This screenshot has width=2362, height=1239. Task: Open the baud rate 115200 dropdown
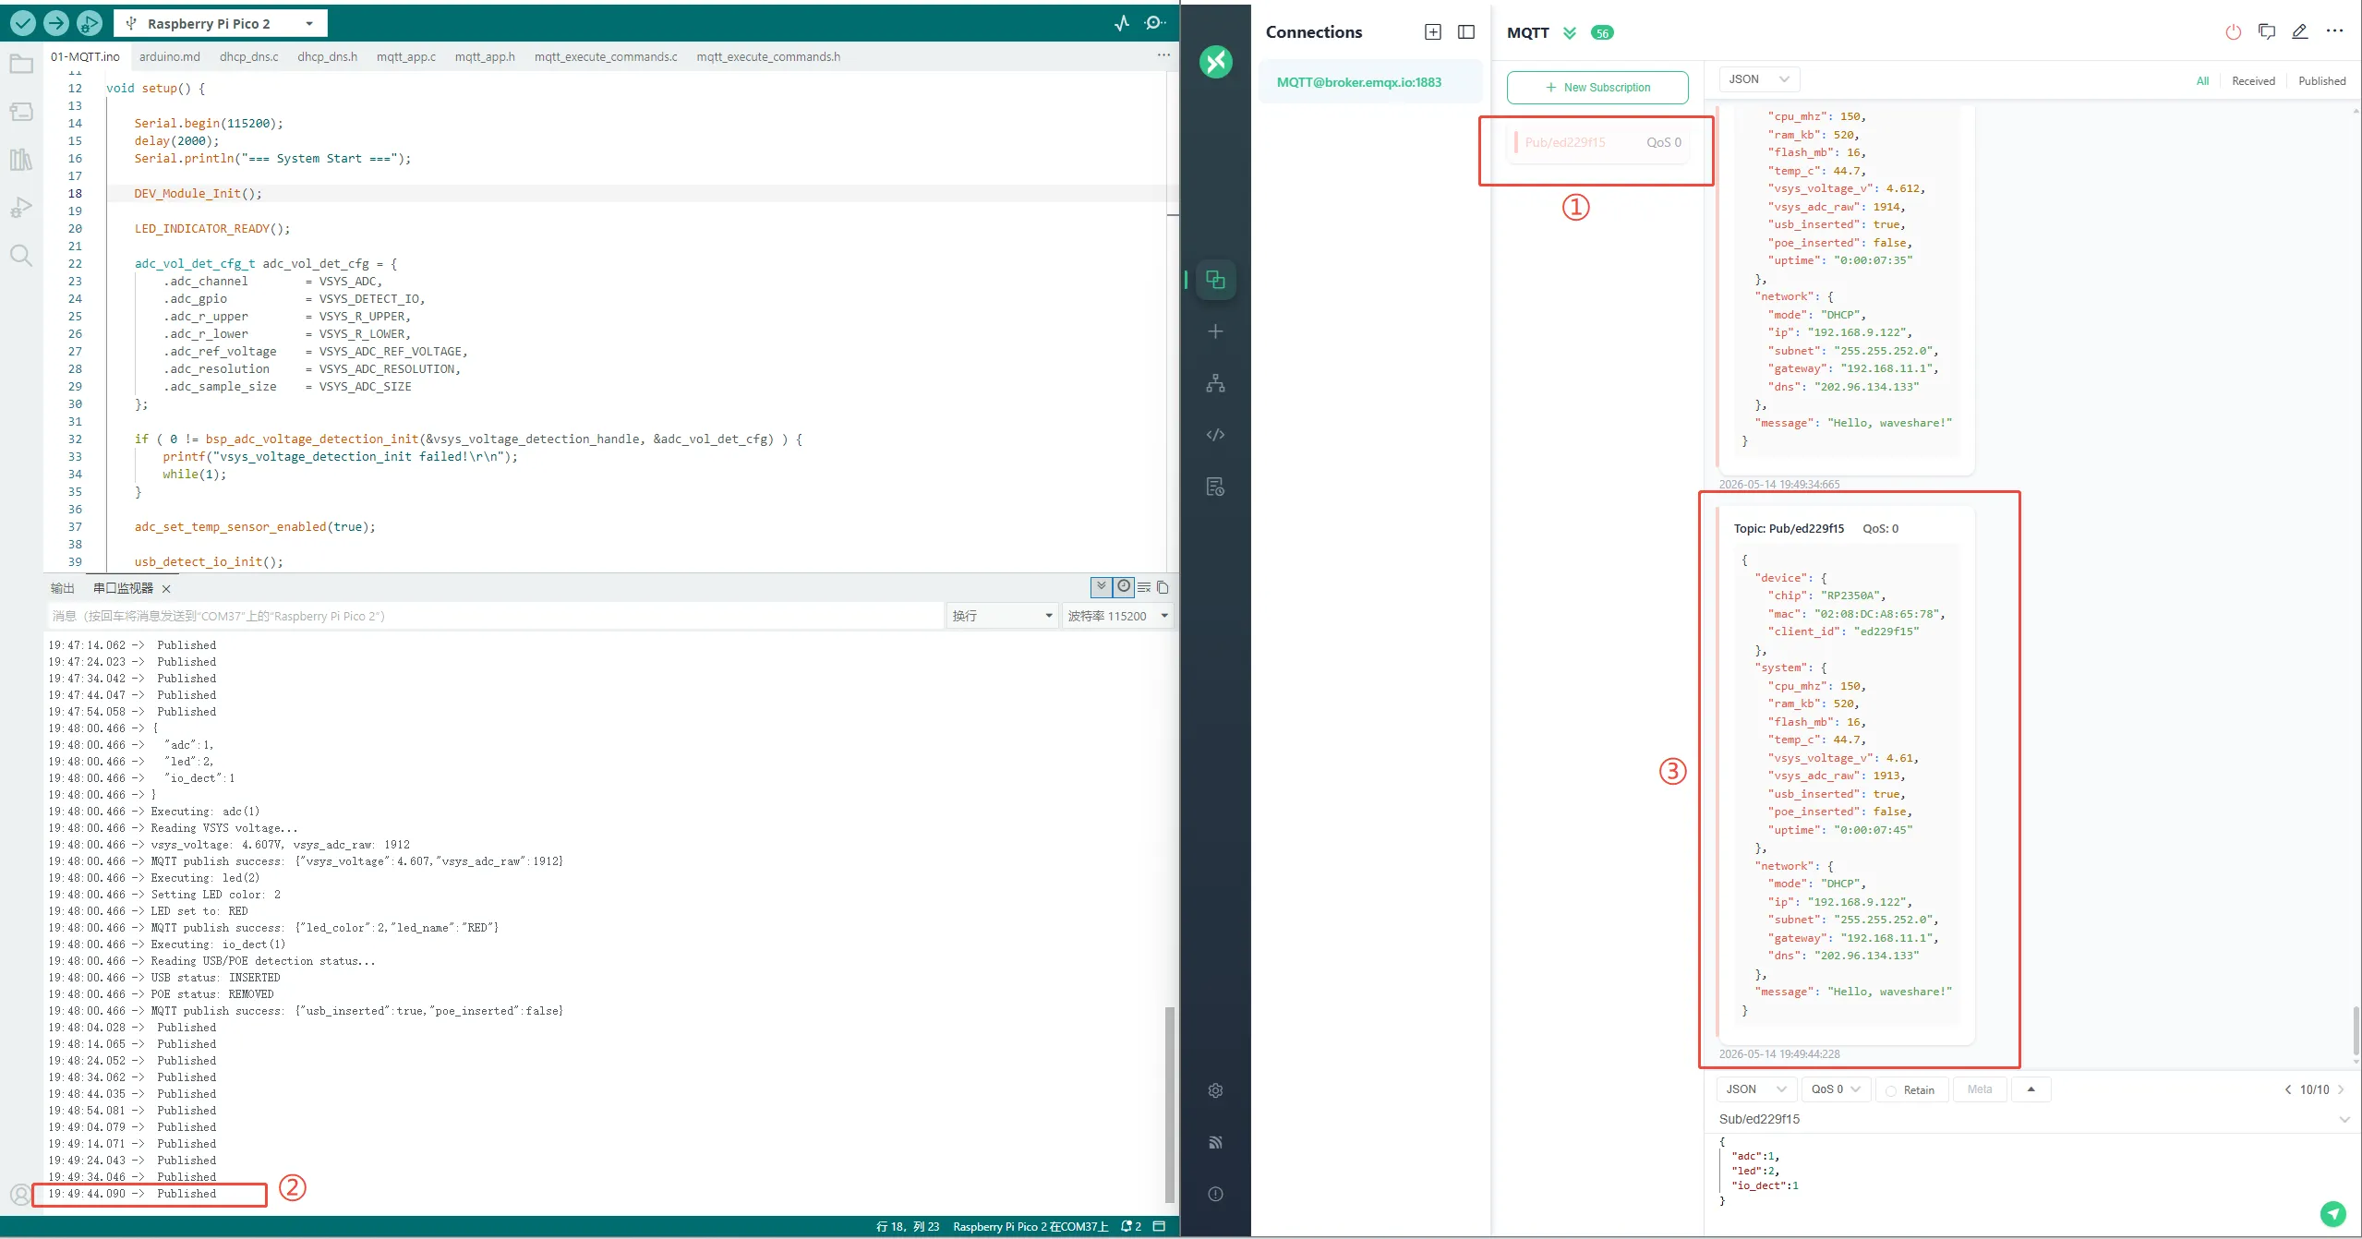1118,616
